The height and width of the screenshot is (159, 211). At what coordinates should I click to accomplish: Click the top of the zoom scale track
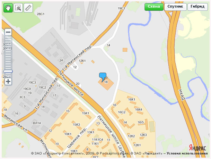(8, 37)
